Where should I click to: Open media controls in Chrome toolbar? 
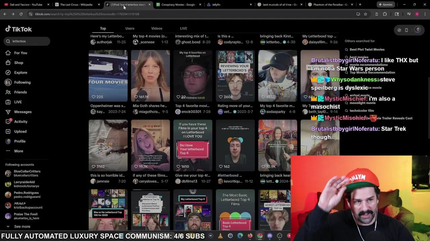pos(409,14)
